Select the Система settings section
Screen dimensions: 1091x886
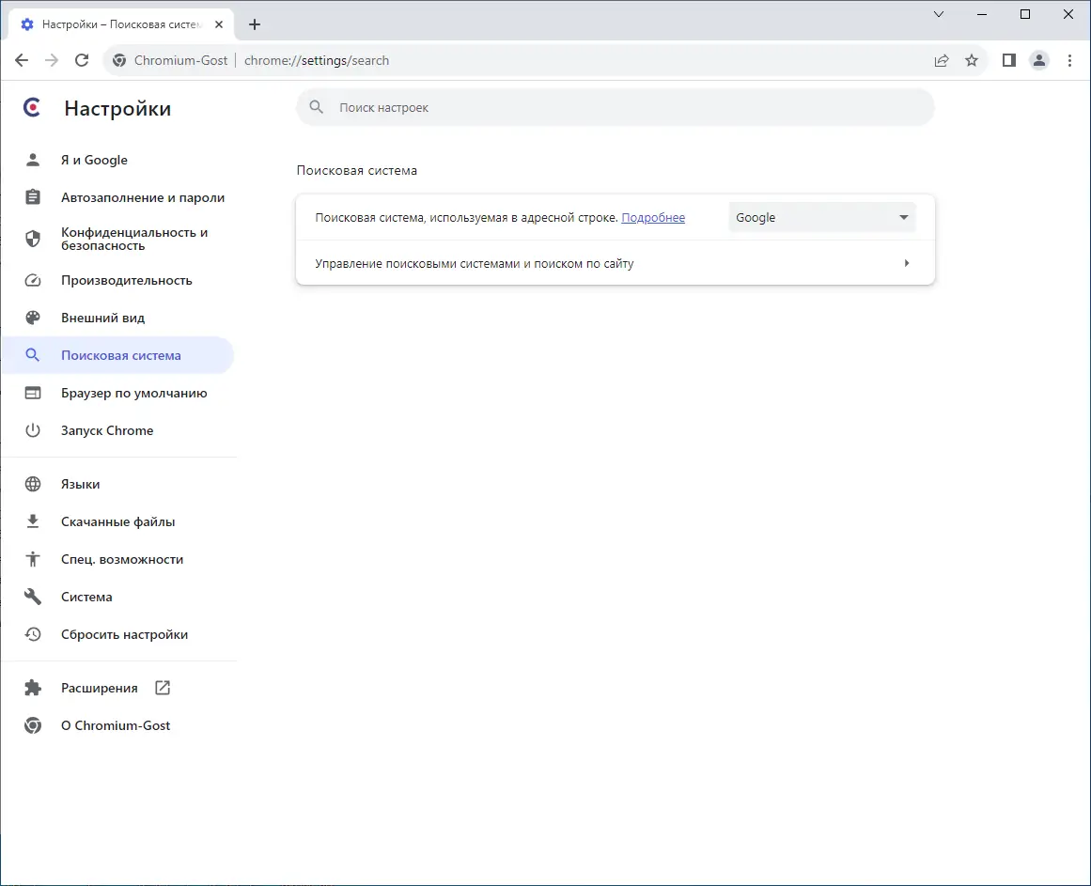86,597
